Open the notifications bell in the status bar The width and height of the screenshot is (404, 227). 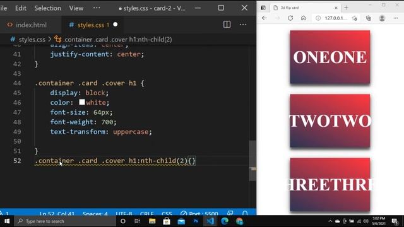245,213
